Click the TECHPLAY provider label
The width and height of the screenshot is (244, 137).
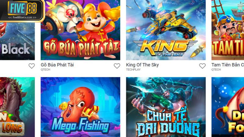coord(133,70)
